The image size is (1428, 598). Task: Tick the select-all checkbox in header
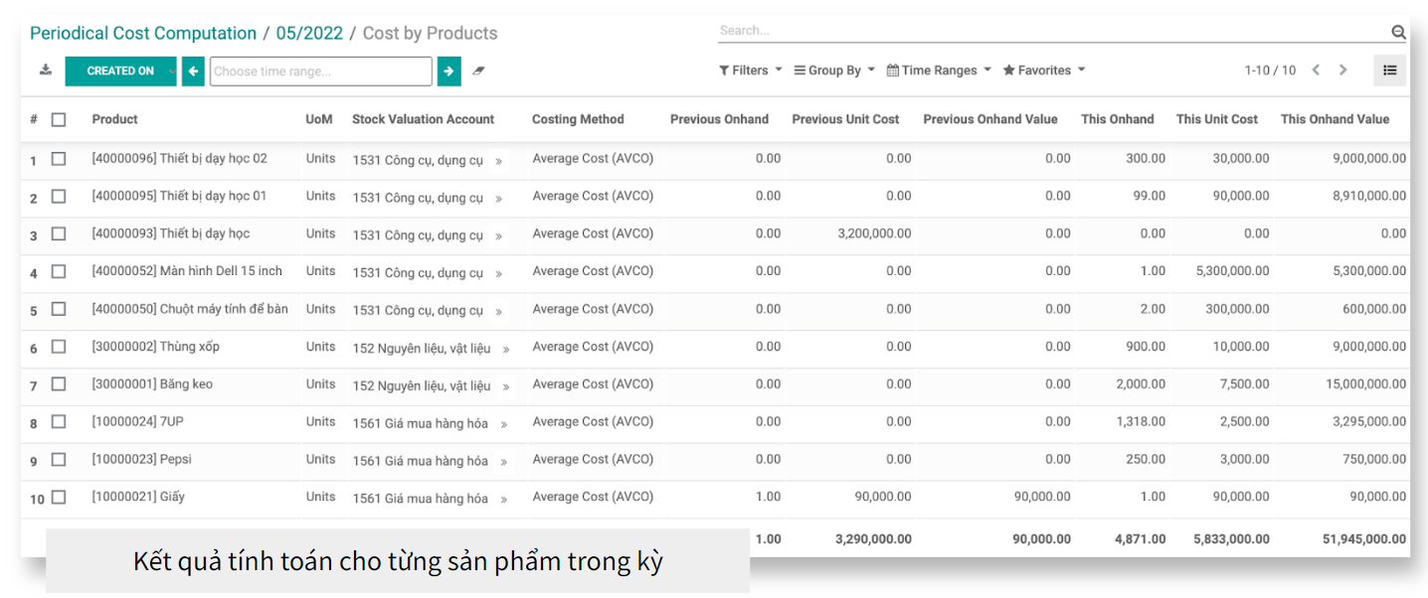pyautogui.click(x=59, y=119)
